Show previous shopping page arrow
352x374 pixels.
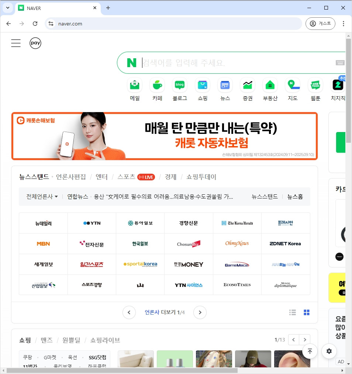click(x=294, y=340)
